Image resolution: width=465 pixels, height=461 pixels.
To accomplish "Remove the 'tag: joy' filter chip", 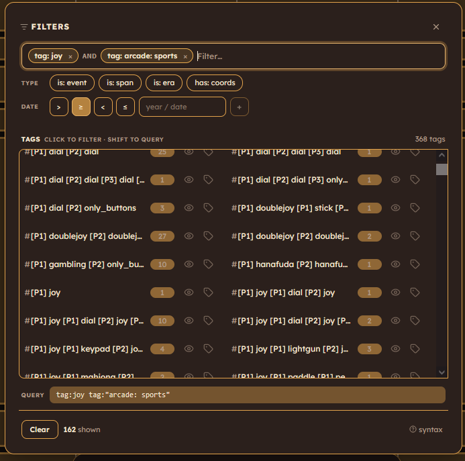I will [x=70, y=56].
